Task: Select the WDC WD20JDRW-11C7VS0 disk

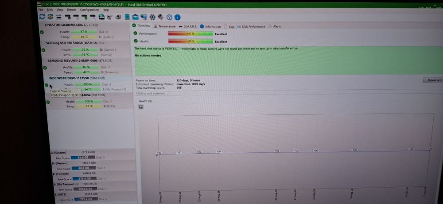Action: coord(77,78)
